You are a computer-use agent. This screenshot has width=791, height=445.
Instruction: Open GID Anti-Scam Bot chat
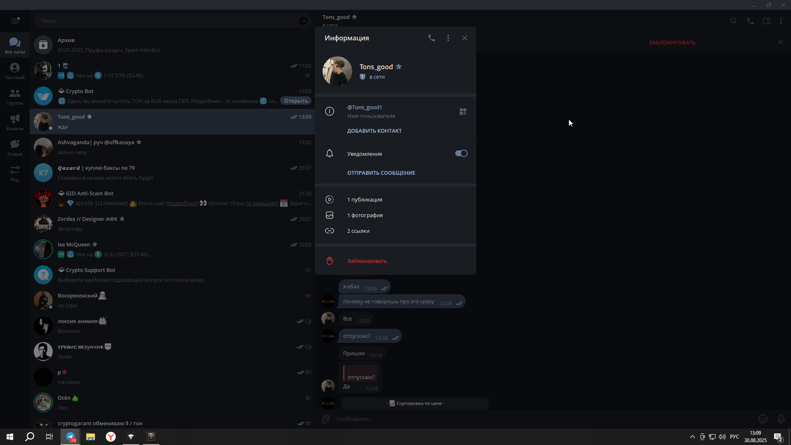172,198
